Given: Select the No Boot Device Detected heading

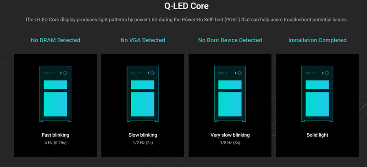Looking at the screenshot, I should pos(230,40).
